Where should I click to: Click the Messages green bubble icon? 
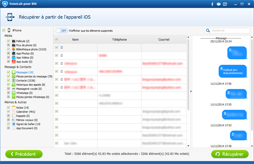coord(14,72)
